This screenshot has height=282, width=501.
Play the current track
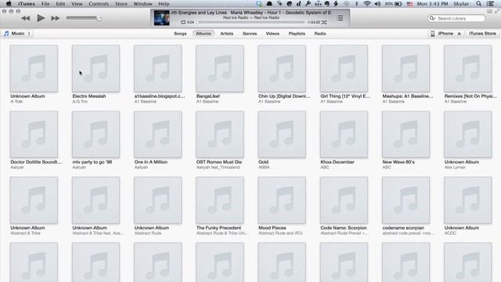point(41,18)
